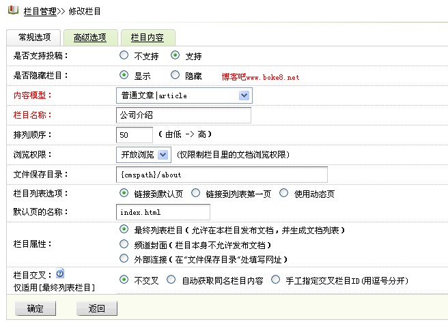The width and height of the screenshot is (448, 324).
Task: Click the 排列顺序 field with value 50
Action: tap(135, 135)
